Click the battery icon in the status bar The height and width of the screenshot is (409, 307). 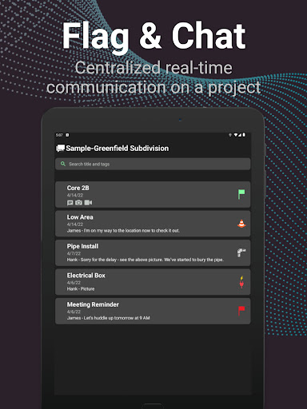244,135
